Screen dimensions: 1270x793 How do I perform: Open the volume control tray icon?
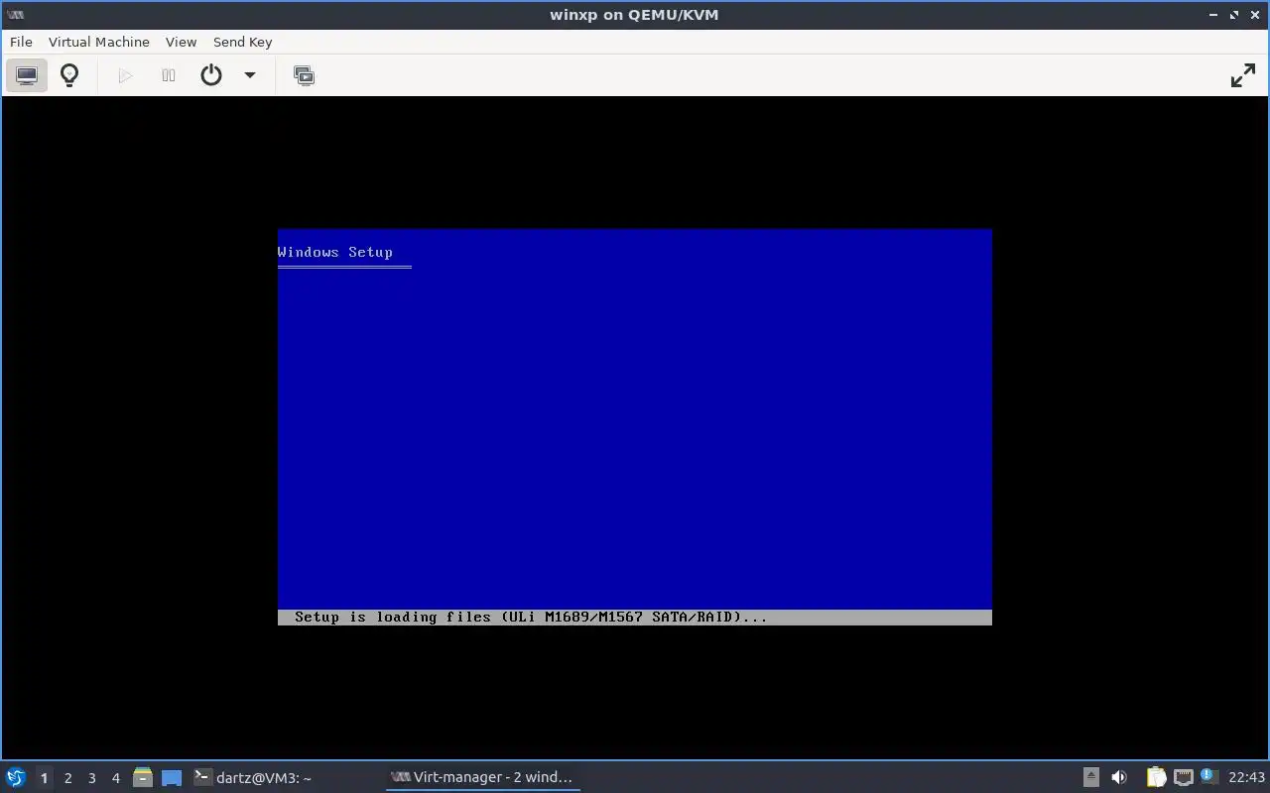(1119, 777)
